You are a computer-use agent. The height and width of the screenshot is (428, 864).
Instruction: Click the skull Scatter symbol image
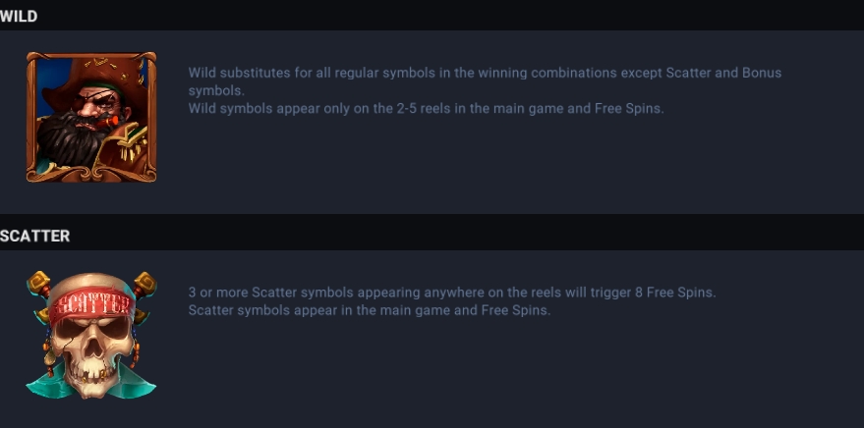point(91,335)
